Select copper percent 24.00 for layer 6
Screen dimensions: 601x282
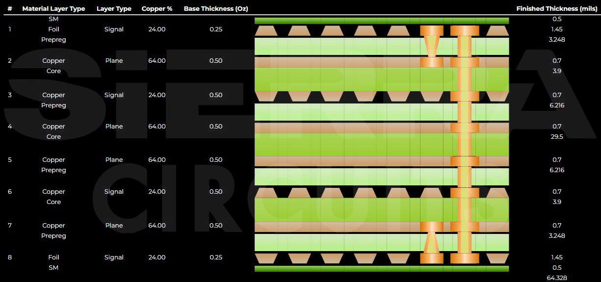point(157,192)
